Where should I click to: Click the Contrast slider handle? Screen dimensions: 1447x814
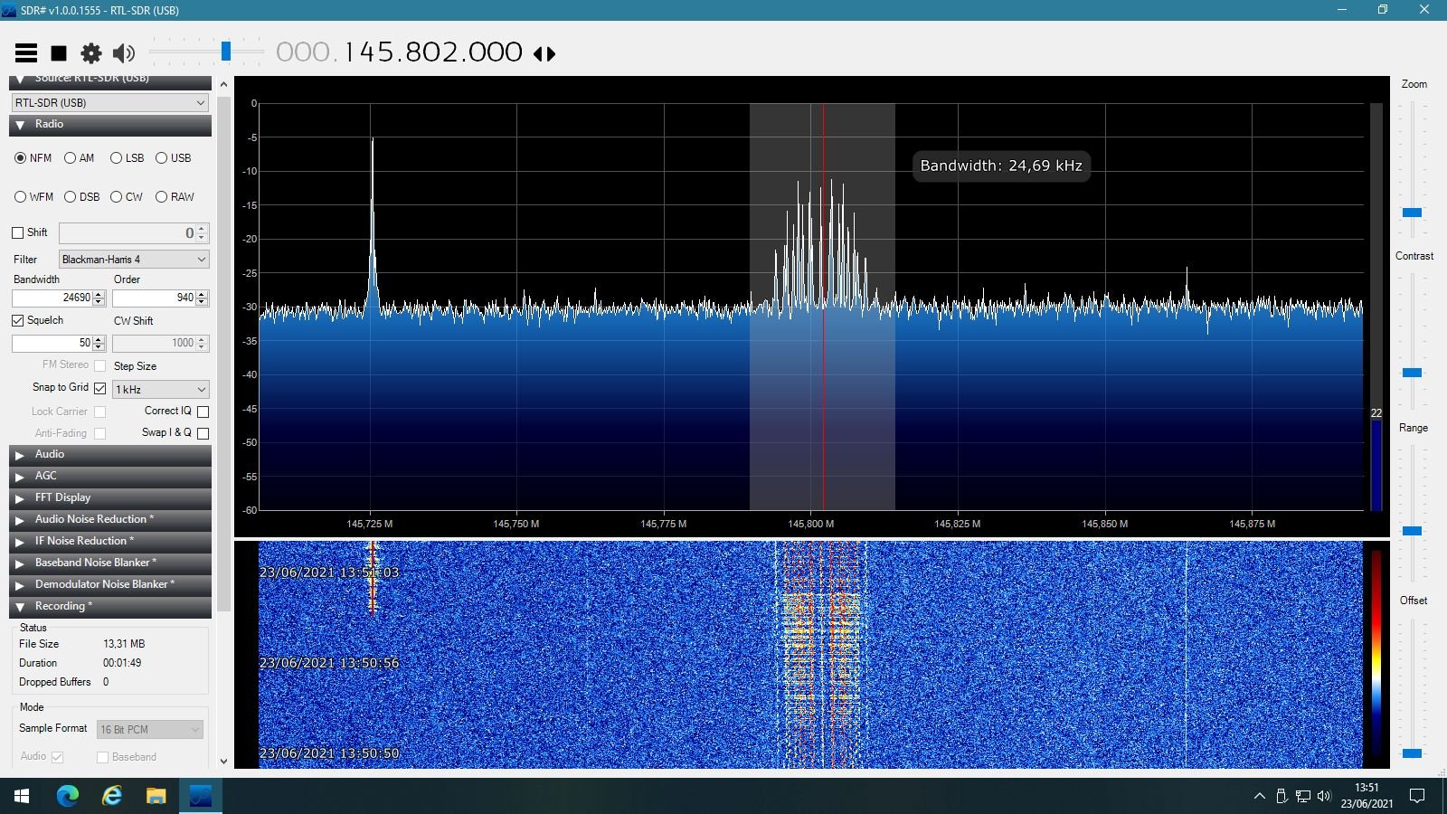pyautogui.click(x=1412, y=373)
